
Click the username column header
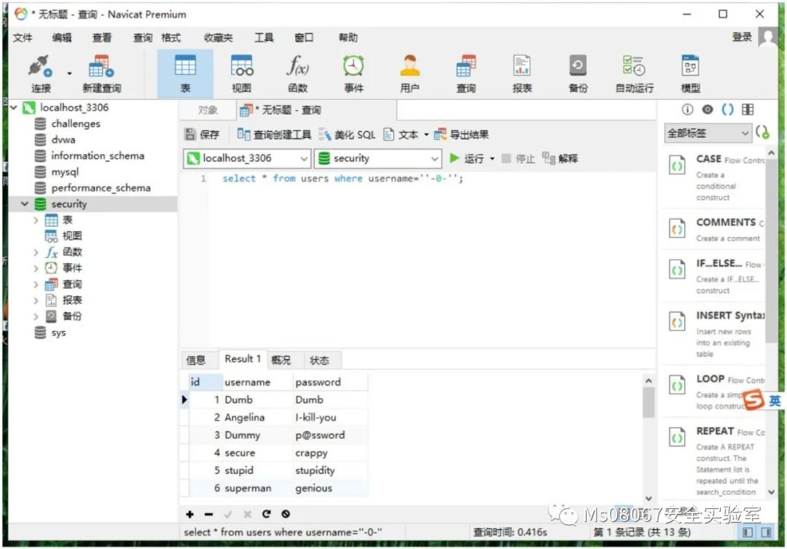[257, 382]
